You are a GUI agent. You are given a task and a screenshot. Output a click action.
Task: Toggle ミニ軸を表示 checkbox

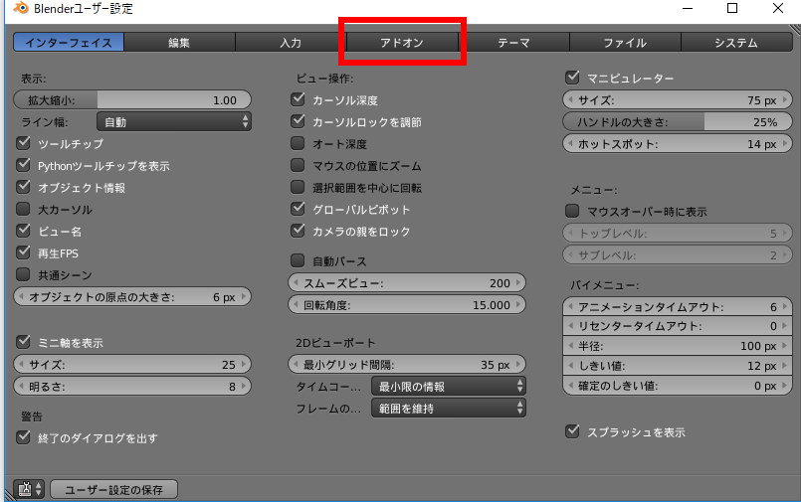pyautogui.click(x=23, y=342)
